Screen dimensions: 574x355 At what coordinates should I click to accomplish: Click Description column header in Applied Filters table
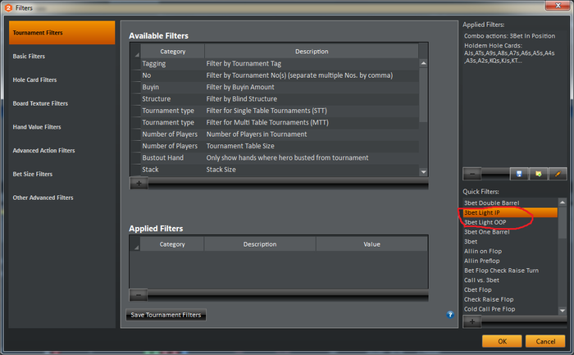point(260,244)
